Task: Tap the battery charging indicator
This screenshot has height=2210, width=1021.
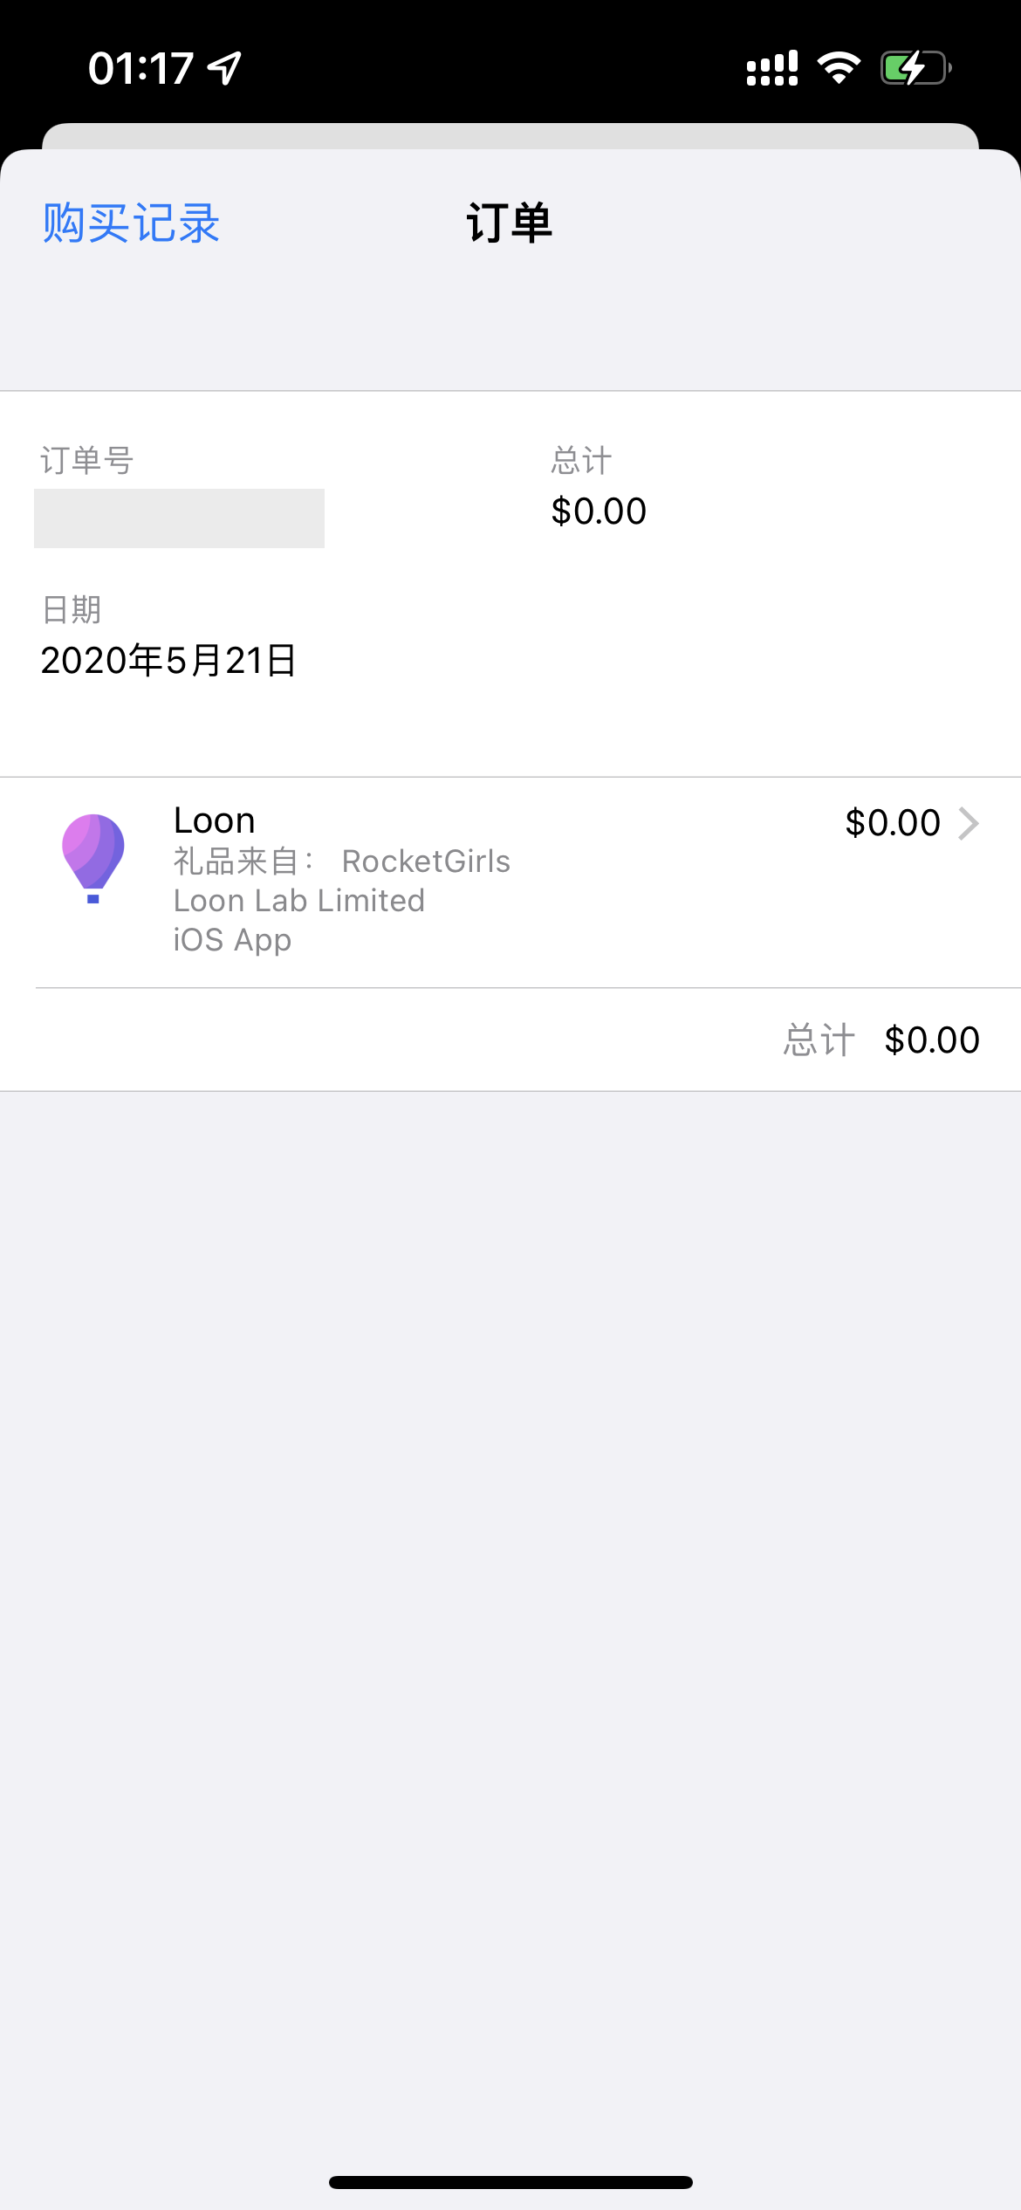Action: click(915, 68)
